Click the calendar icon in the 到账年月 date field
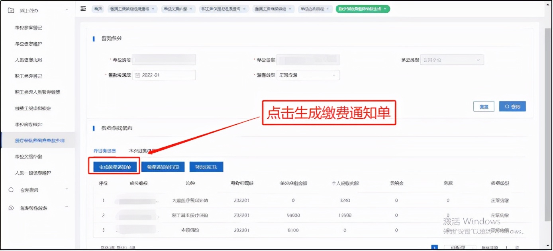Viewport: 553px width, 251px height. click(137, 75)
